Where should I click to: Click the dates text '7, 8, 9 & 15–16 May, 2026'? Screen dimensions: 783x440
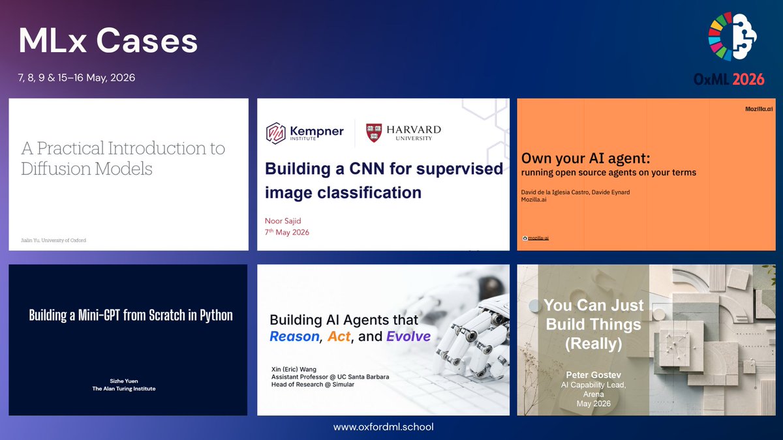pyautogui.click(x=76, y=78)
